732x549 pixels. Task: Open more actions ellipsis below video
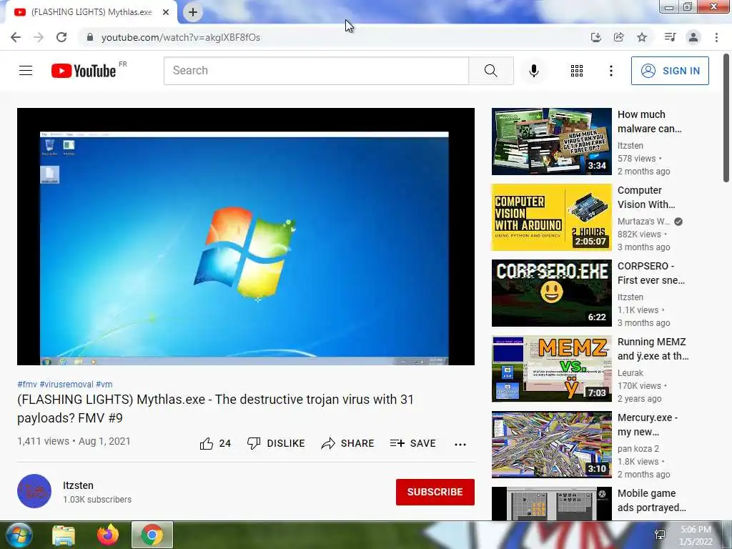tap(460, 444)
